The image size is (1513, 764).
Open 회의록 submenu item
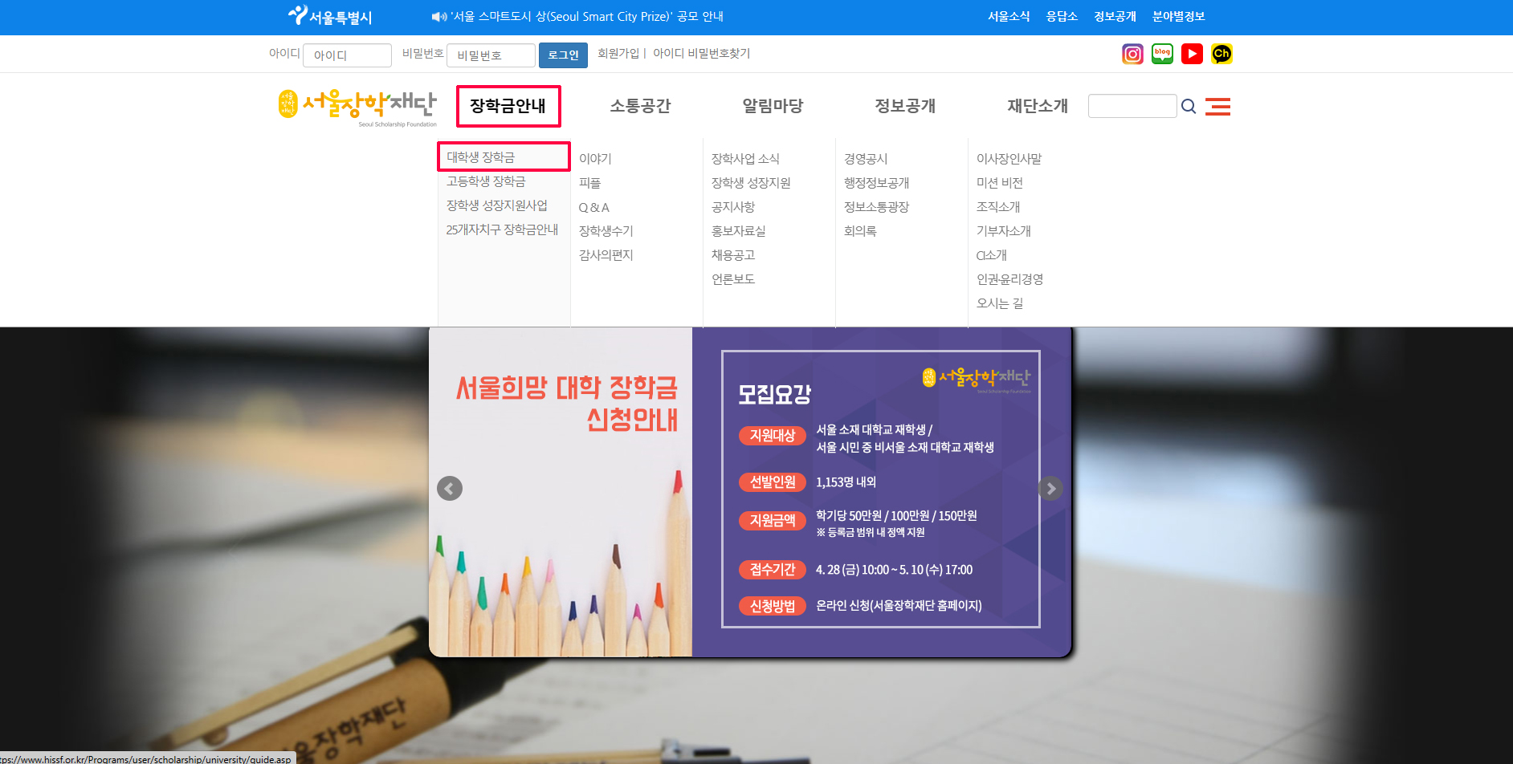860,231
